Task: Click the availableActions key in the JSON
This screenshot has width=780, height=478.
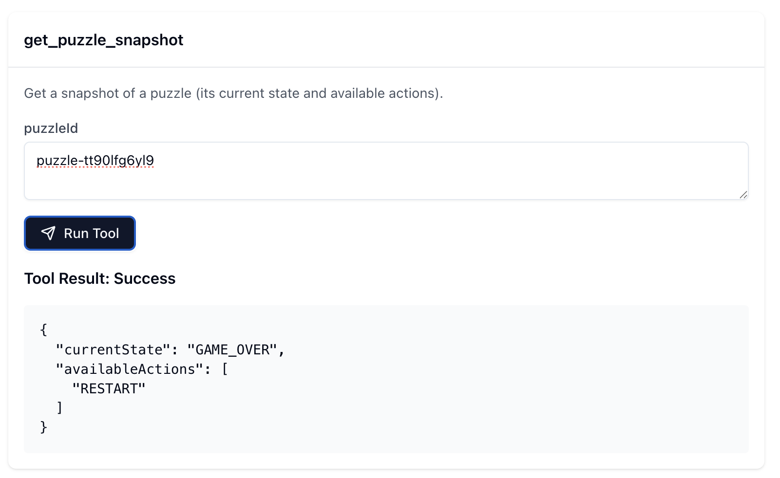Action: coord(128,368)
